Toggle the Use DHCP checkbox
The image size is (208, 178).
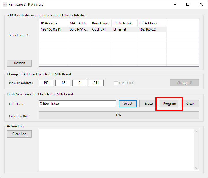click(116, 83)
